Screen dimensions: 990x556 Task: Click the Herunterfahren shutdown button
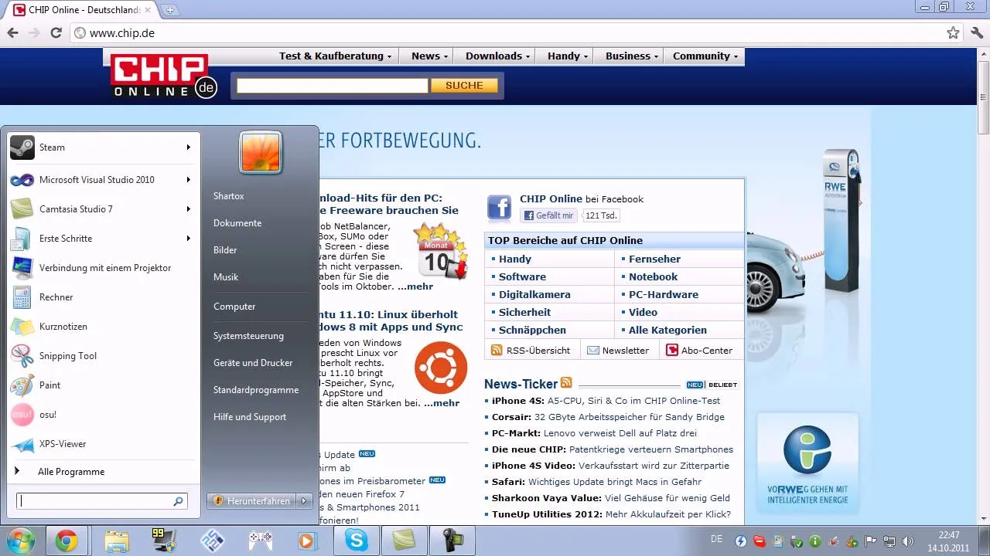tap(252, 501)
